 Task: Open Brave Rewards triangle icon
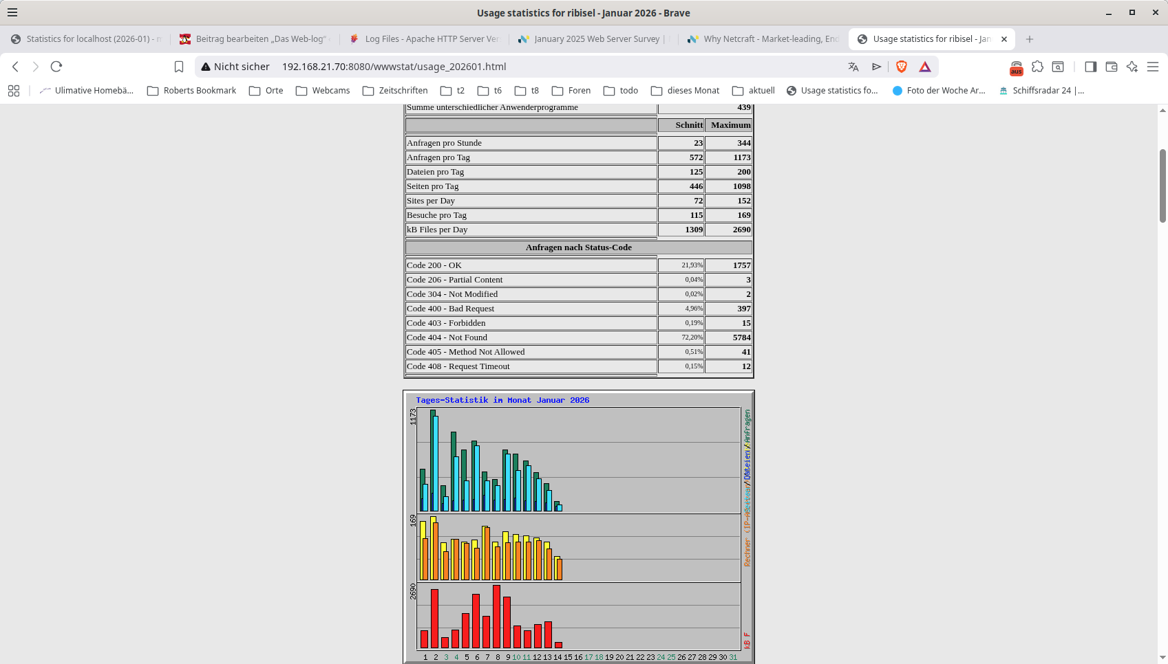pyautogui.click(x=924, y=67)
